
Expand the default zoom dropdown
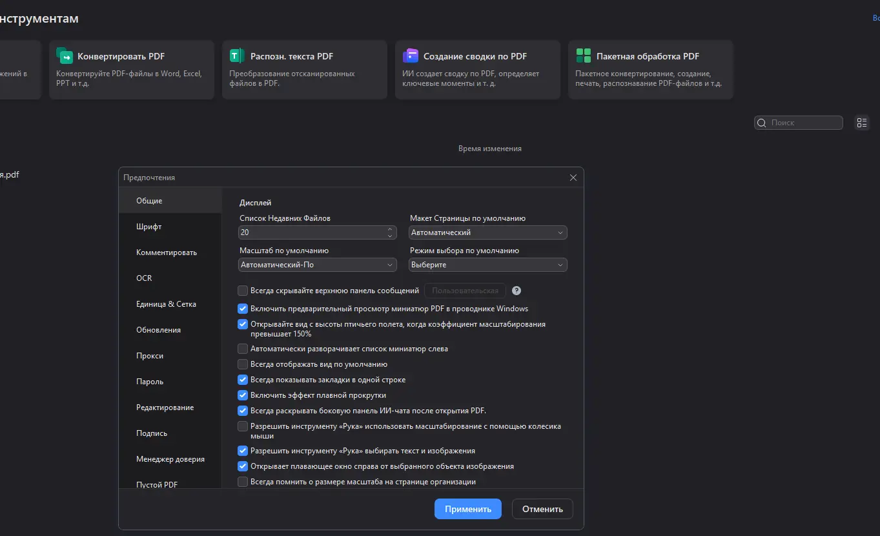coord(318,265)
